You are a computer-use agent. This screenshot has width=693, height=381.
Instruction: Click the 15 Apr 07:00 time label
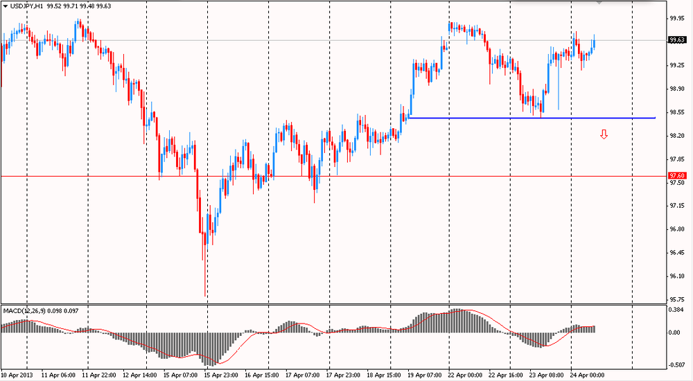click(x=180, y=375)
